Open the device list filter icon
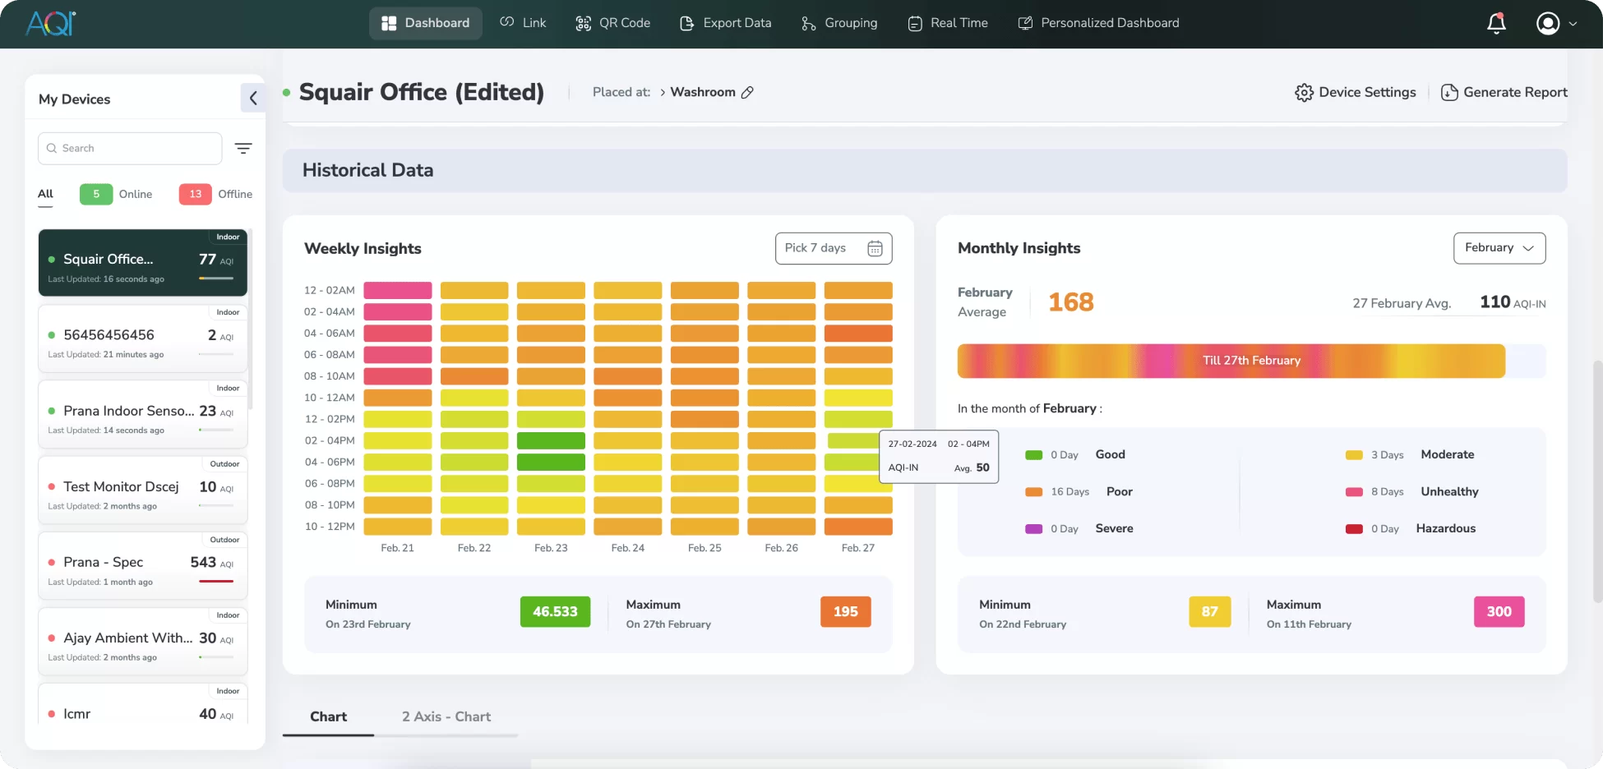This screenshot has height=769, width=1603. [243, 149]
